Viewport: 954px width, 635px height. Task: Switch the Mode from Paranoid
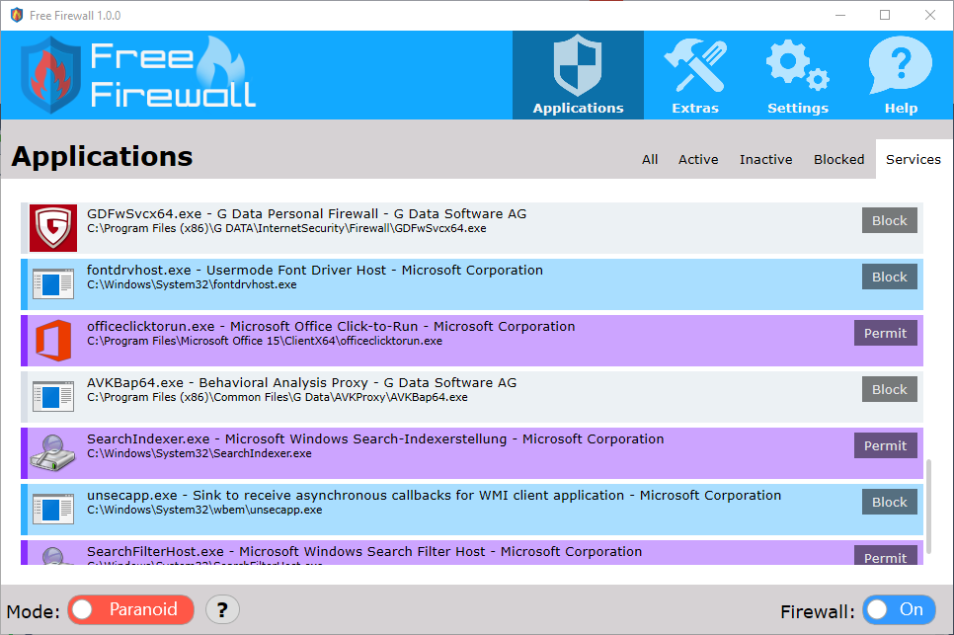pos(130,609)
